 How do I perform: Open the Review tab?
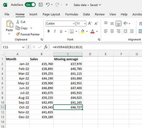point(100,14)
